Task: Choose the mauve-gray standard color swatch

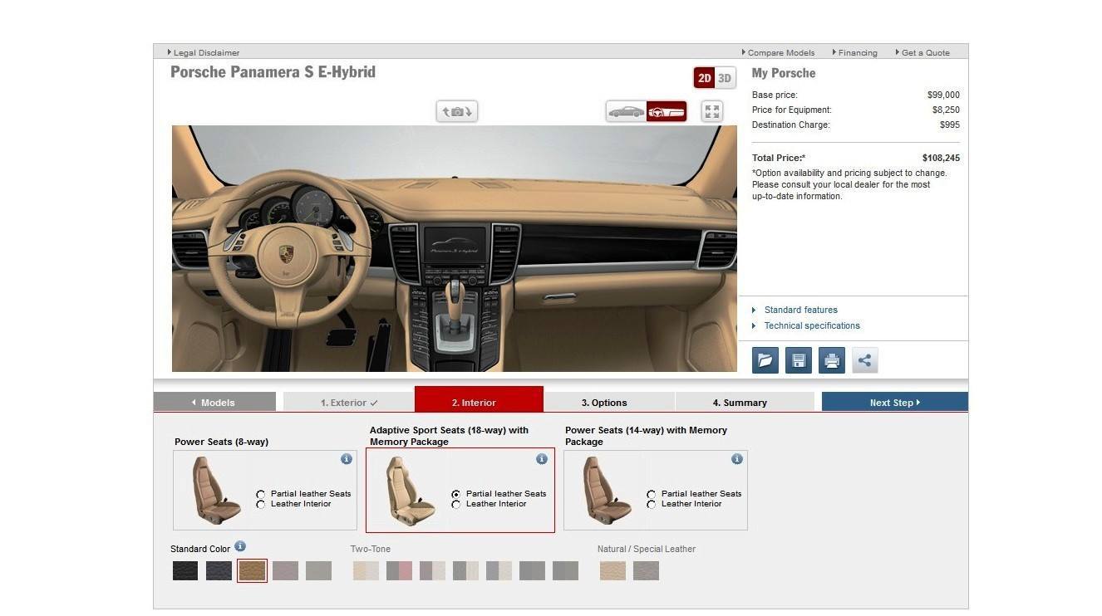Action: [285, 570]
